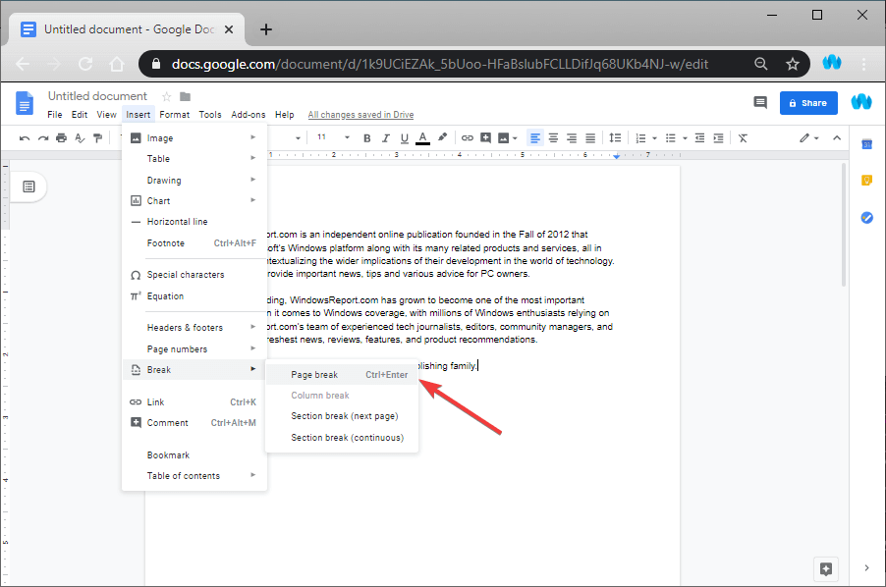Click the Paint format icon

(x=98, y=138)
